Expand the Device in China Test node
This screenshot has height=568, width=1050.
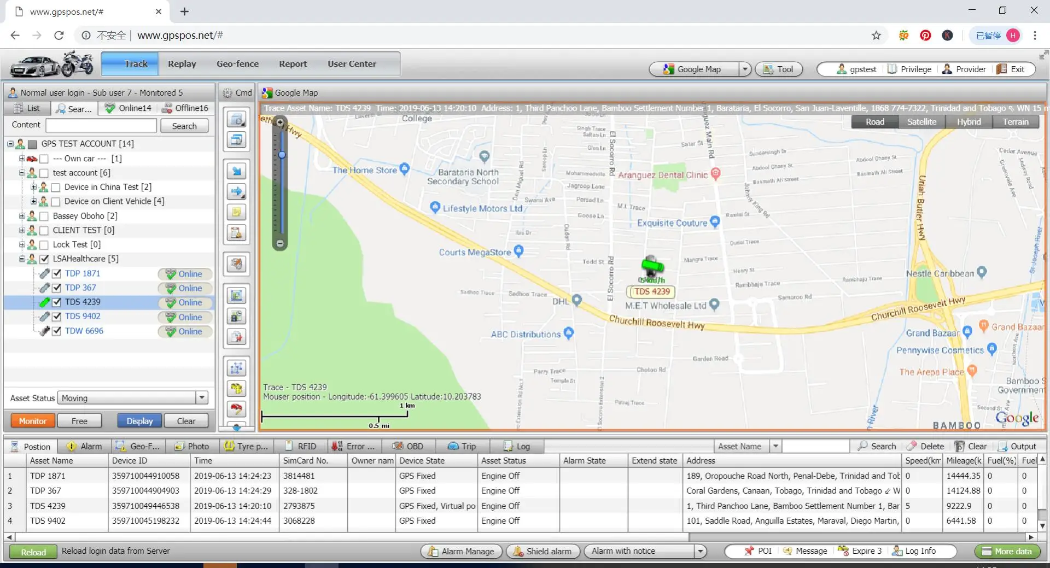tap(33, 187)
